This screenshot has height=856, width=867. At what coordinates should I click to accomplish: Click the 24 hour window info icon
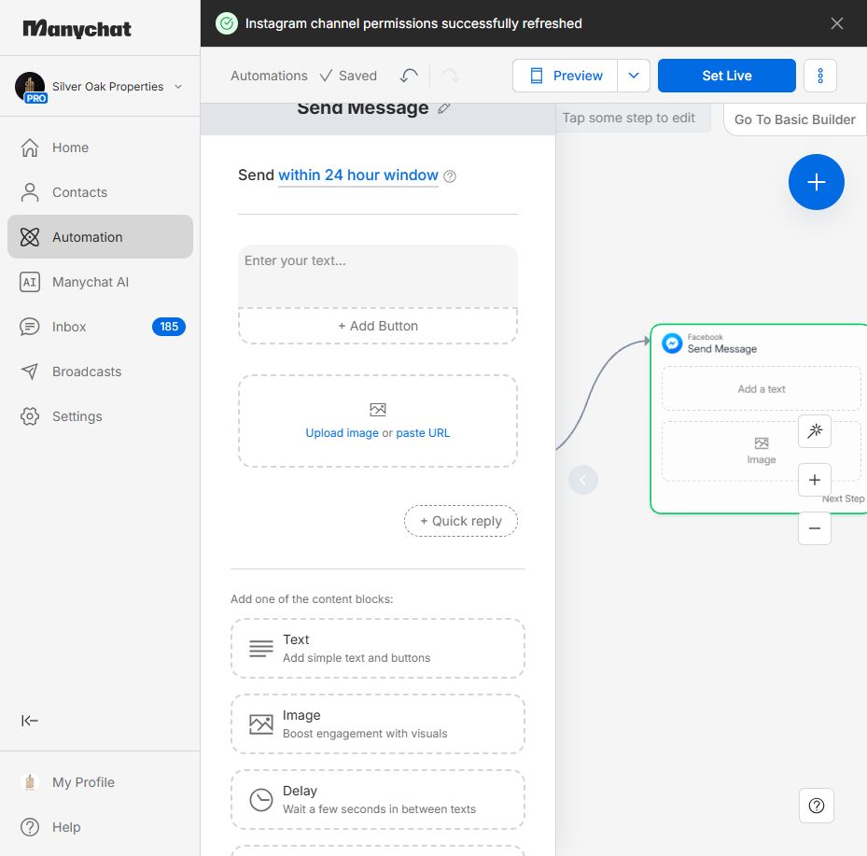point(450,176)
